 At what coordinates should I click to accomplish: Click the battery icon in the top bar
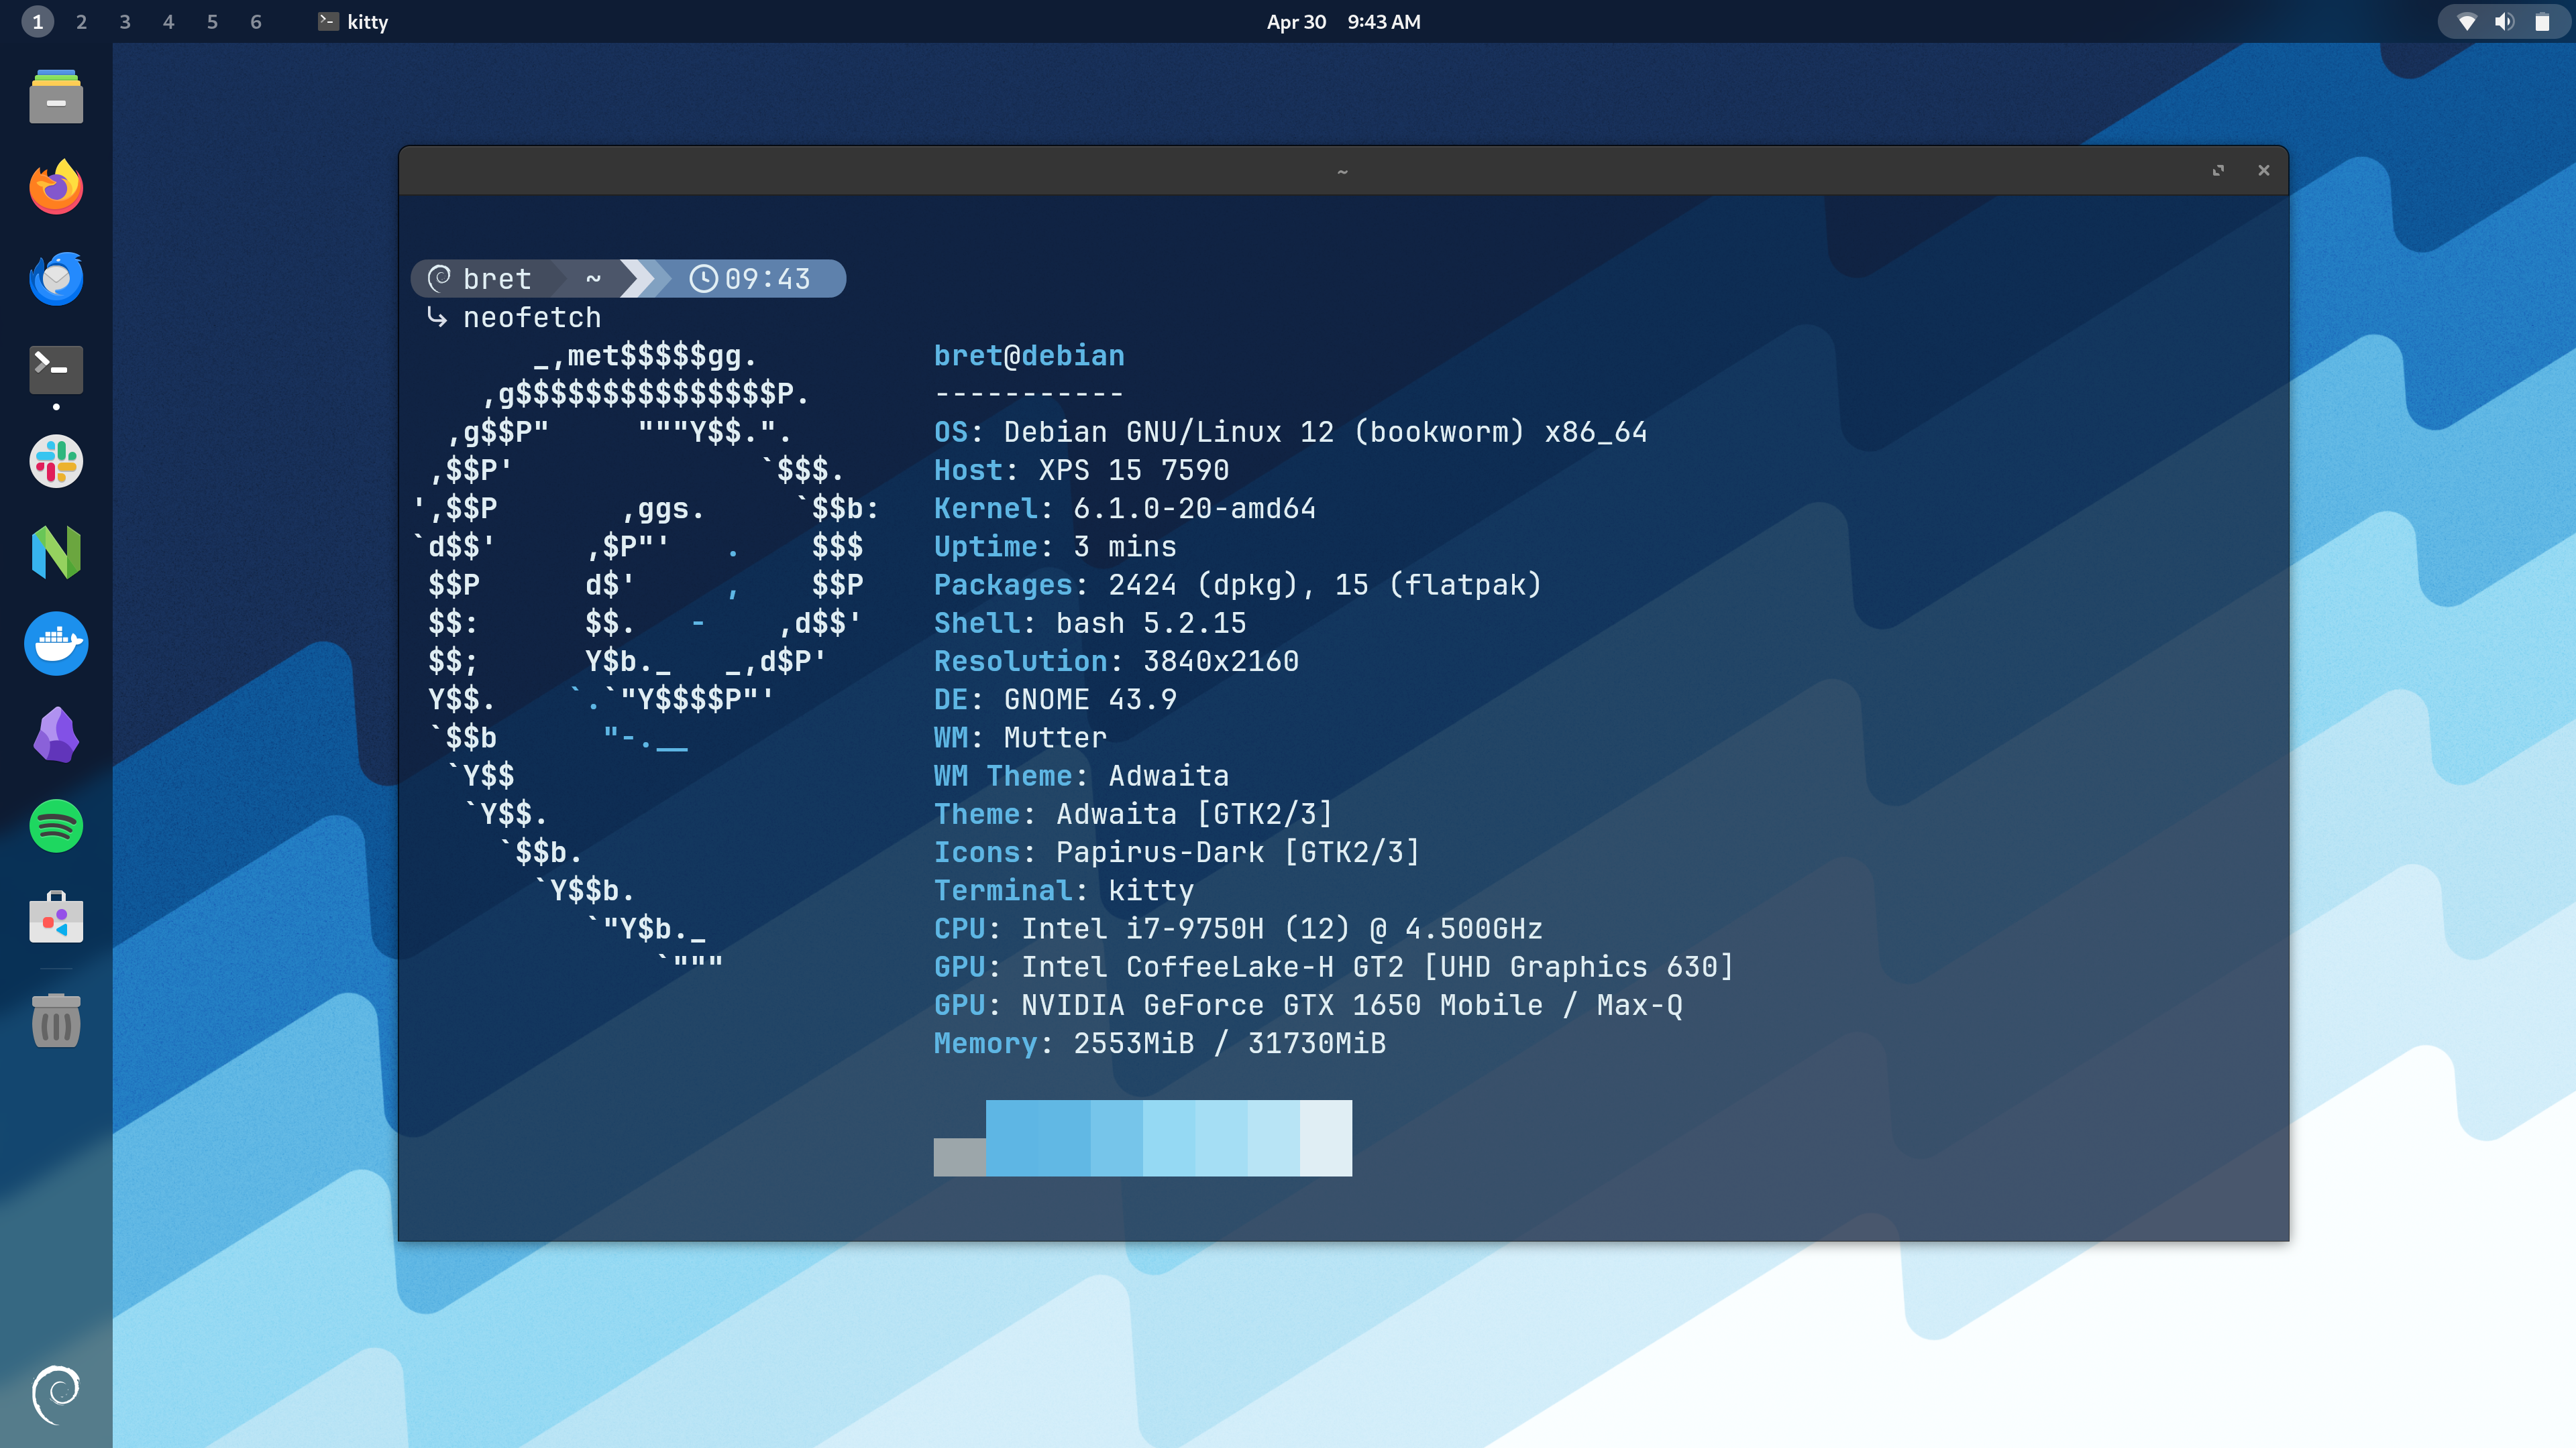click(2542, 22)
